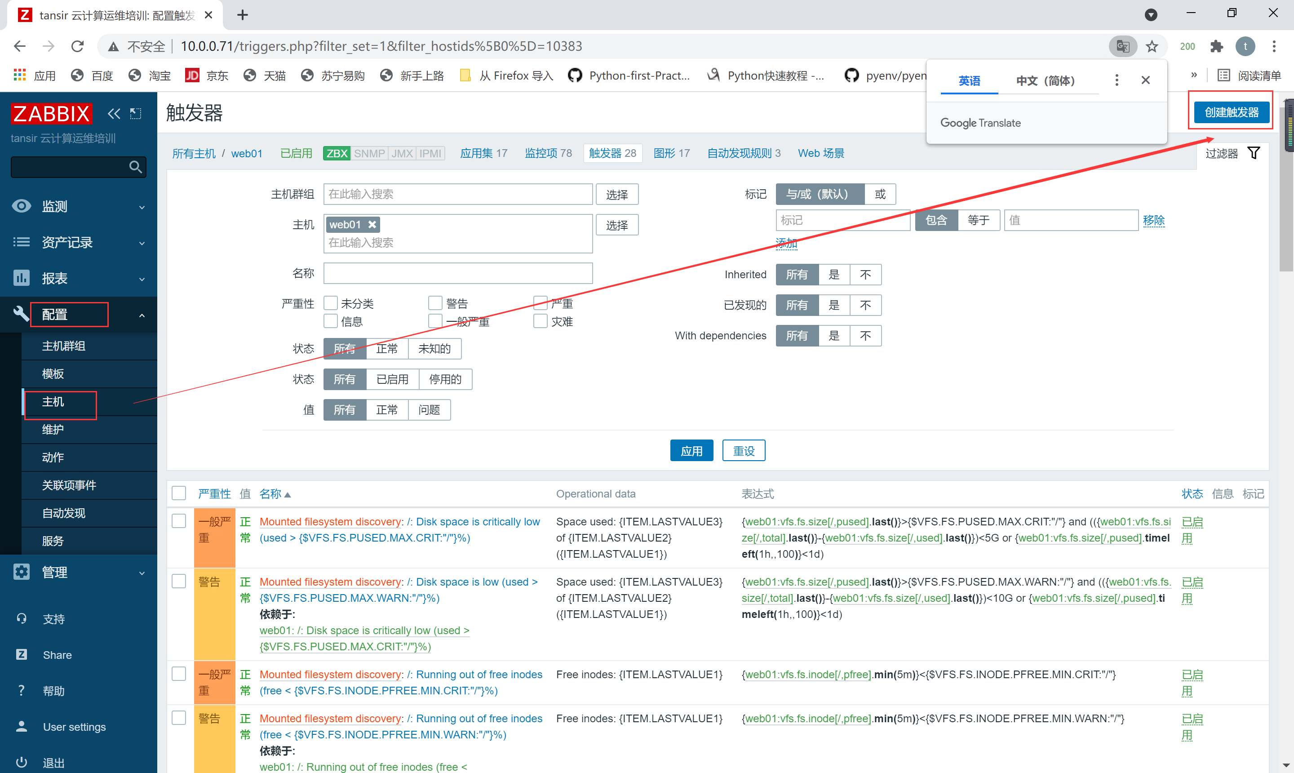The width and height of the screenshot is (1294, 773).
Task: Open Share link in sidebar
Action: click(57, 655)
